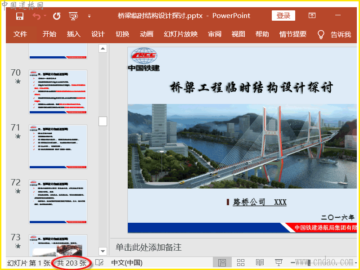The image size is (360, 270).
Task: Click animation star icon under slide 71
Action: click(18, 136)
